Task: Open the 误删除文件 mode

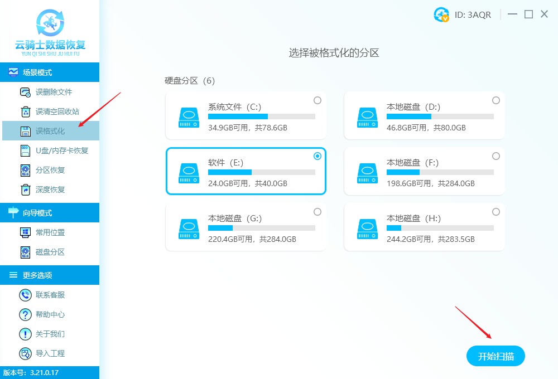Action: tap(51, 92)
